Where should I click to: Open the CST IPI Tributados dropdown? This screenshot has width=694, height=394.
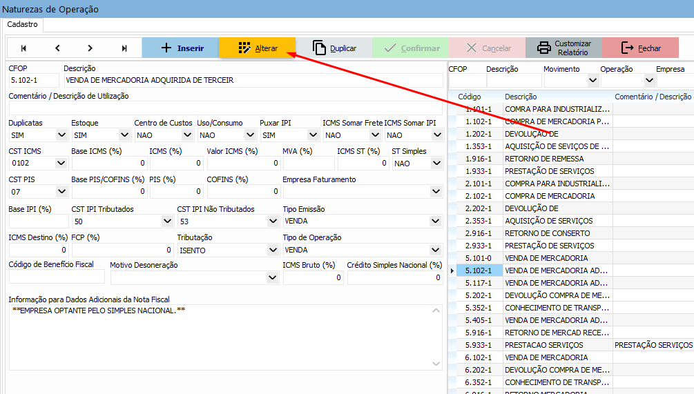click(167, 221)
